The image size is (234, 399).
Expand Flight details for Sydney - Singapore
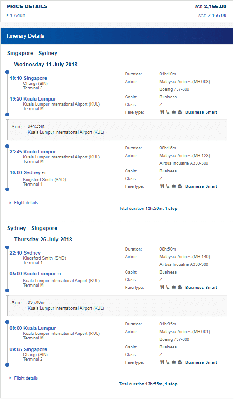click(23, 378)
